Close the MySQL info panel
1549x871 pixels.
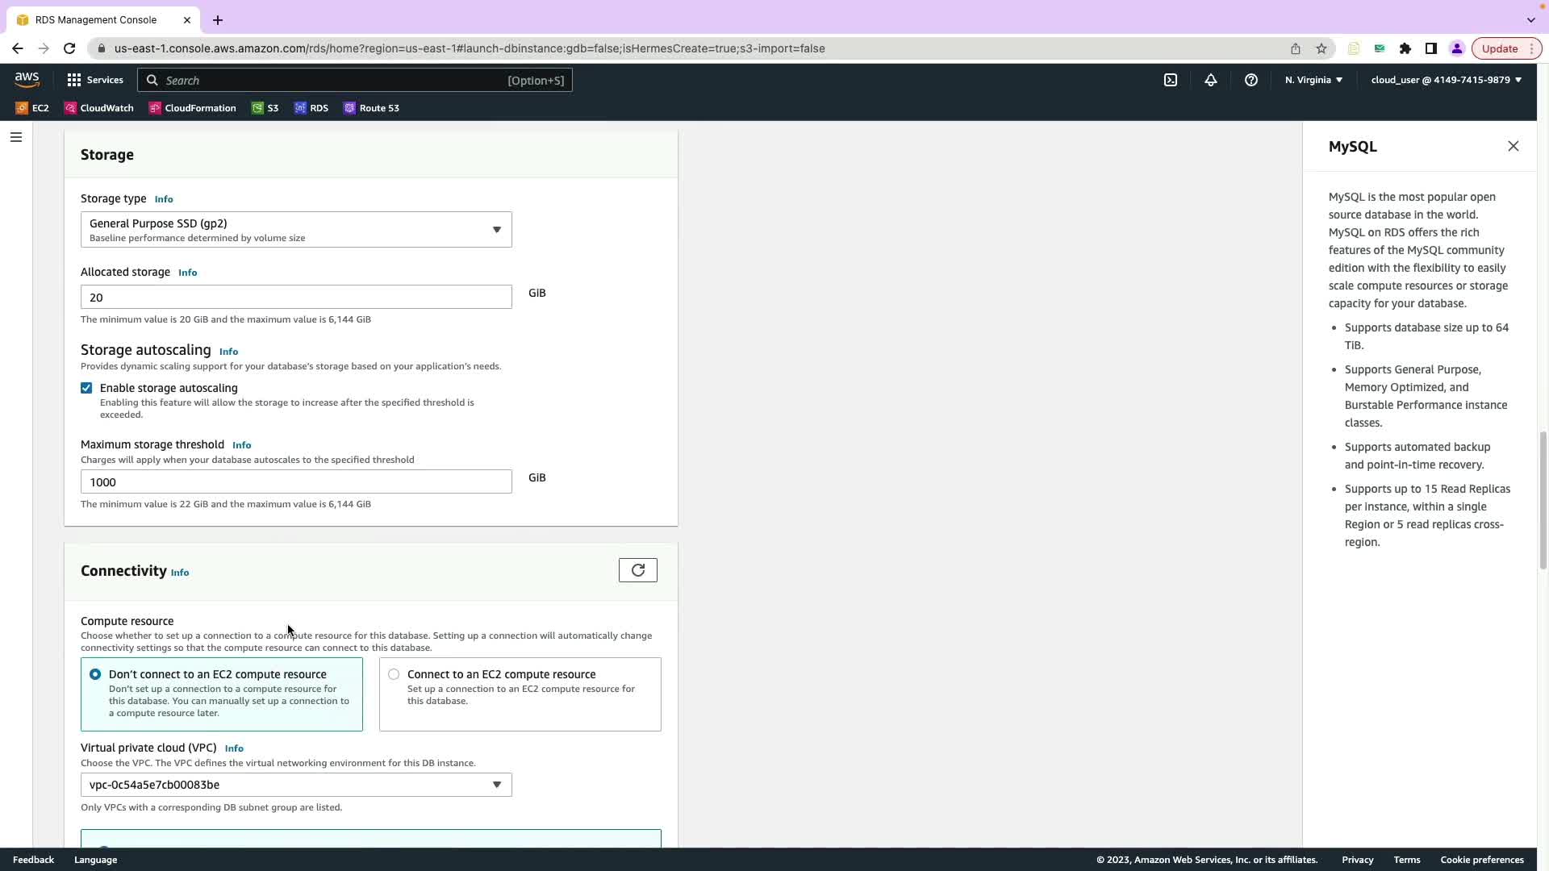[x=1513, y=146]
